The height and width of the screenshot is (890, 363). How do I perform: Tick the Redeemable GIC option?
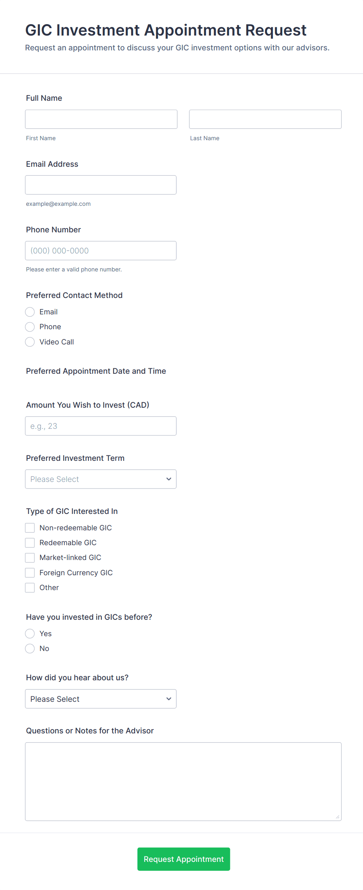pos(30,543)
